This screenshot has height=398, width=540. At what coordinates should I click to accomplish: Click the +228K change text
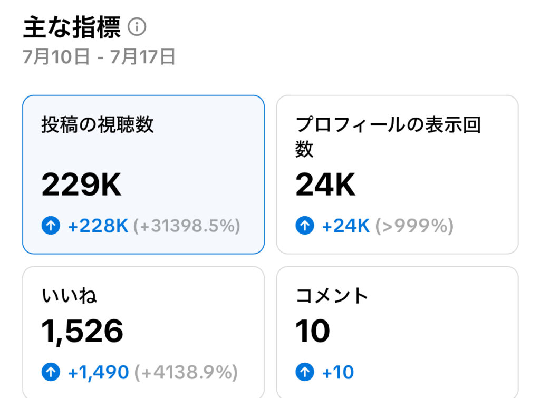coord(98,226)
